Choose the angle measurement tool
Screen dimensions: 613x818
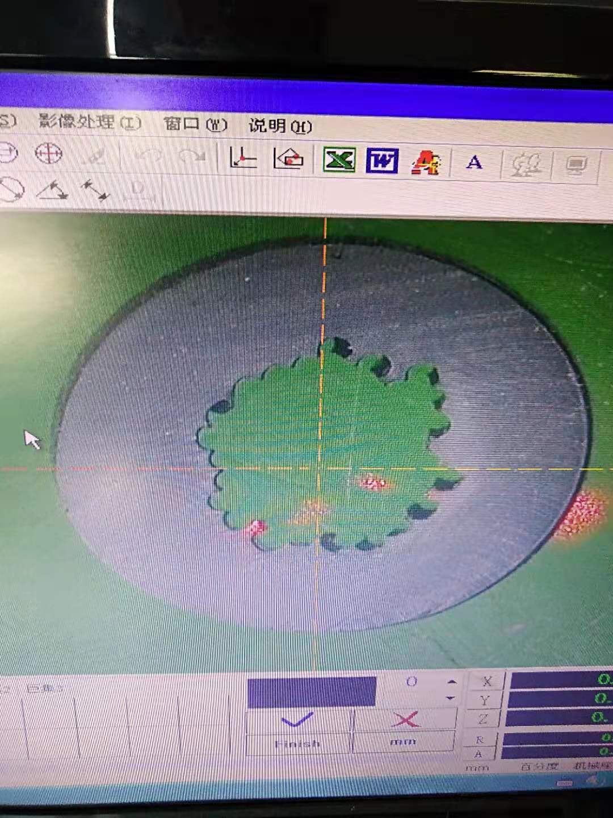click(x=52, y=191)
